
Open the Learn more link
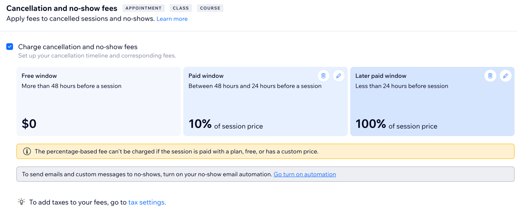click(x=172, y=19)
